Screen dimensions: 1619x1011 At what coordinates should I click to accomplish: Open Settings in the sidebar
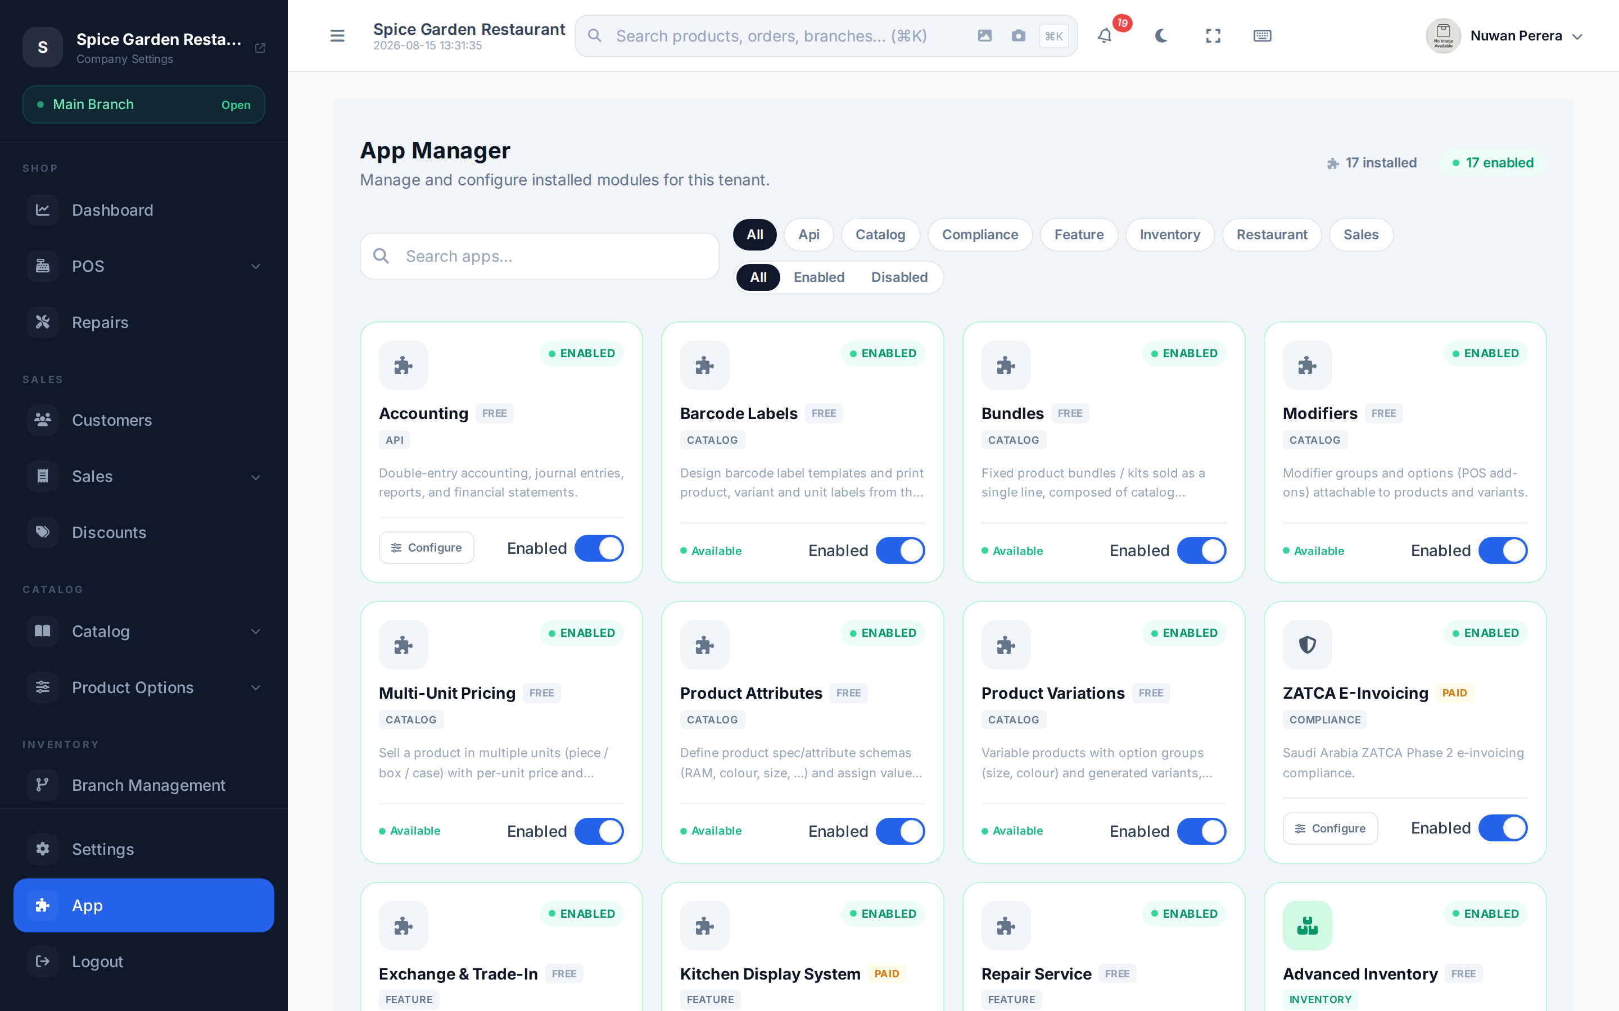click(x=144, y=849)
